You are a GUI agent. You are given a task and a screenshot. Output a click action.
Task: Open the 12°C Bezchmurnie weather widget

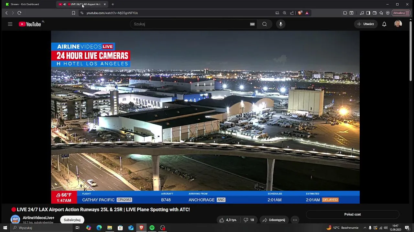tap(342, 228)
